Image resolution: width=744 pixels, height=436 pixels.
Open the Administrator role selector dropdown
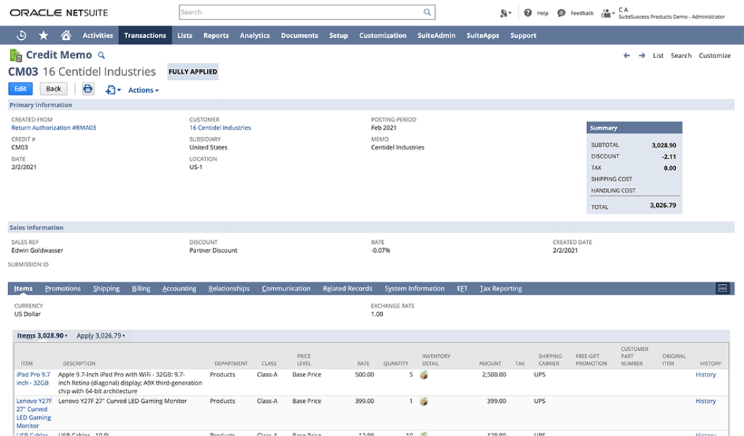pos(607,14)
